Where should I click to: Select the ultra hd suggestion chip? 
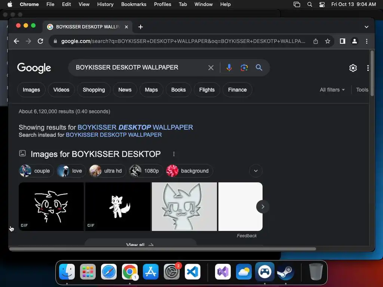point(107,171)
